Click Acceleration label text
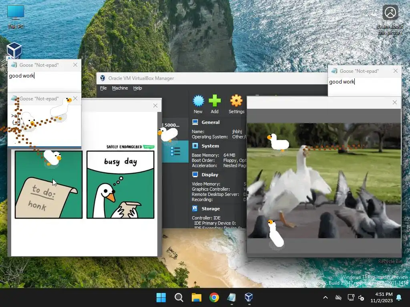Viewport: 410px width, 307px height. [205, 165]
